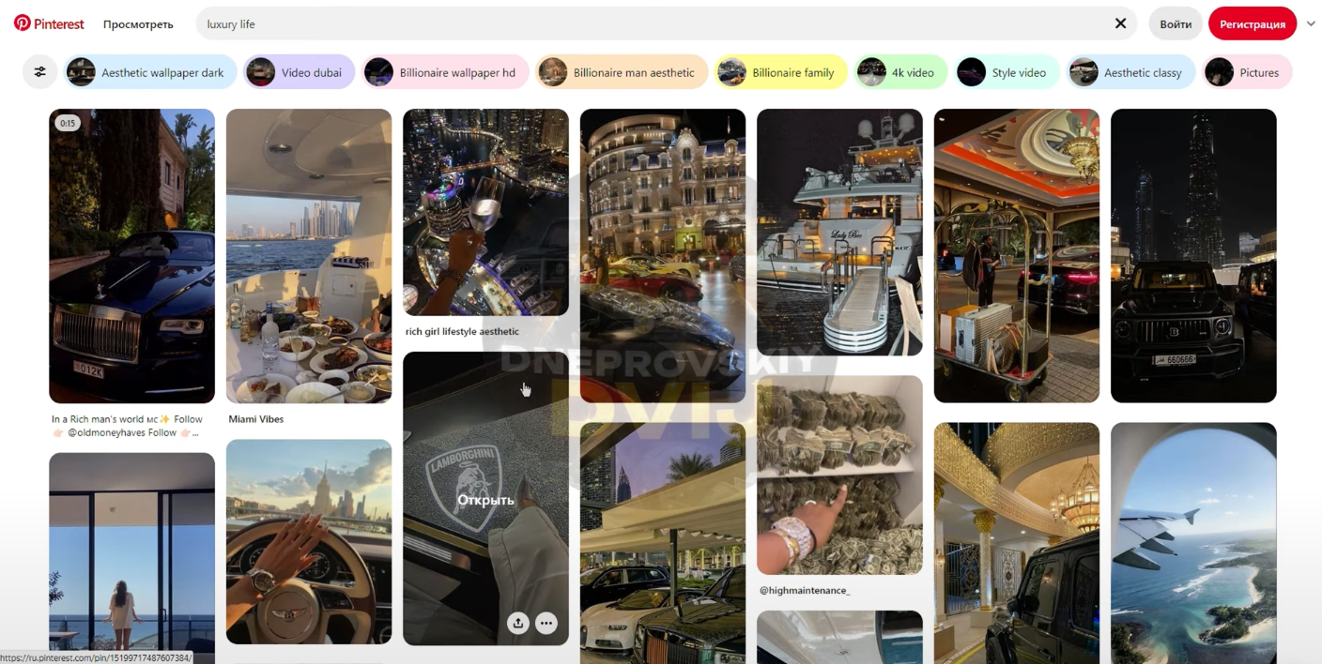Click the Pinterest logo icon

click(23, 23)
